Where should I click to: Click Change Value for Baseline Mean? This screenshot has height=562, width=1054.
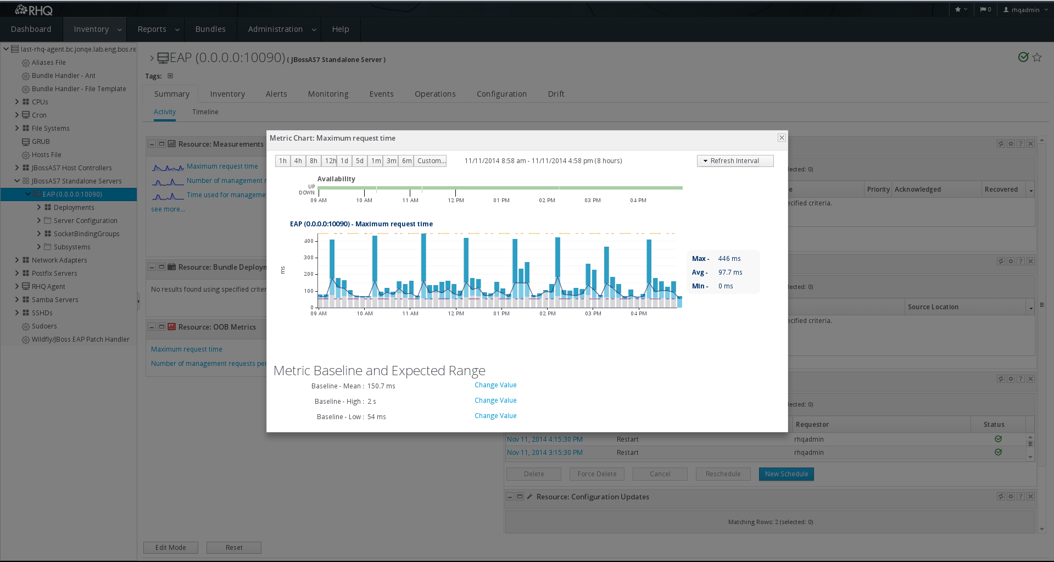tap(495, 385)
